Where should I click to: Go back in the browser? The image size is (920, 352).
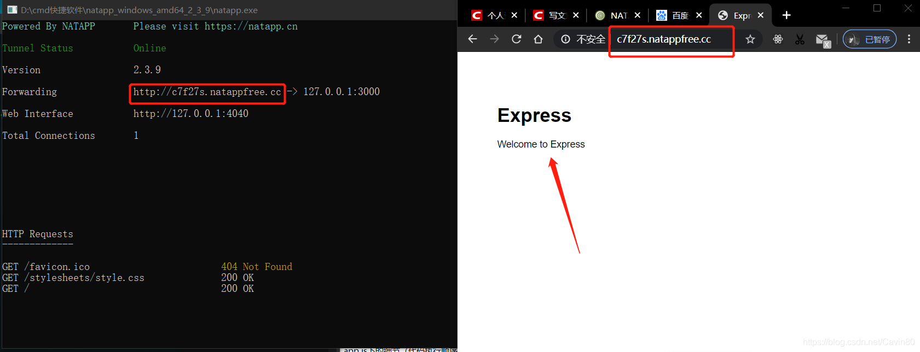[473, 39]
